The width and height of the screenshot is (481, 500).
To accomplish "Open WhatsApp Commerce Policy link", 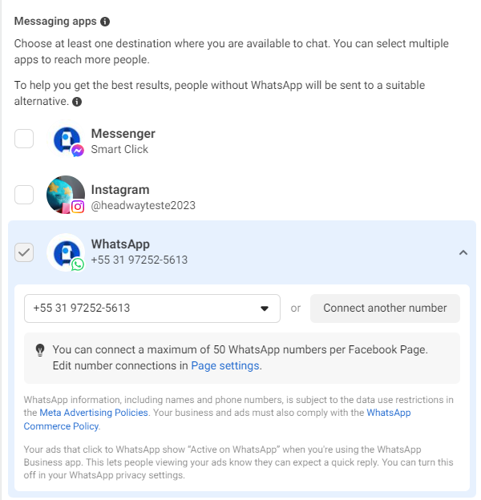I will point(217,419).
